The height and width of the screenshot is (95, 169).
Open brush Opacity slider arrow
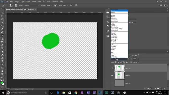[x=52, y=6]
